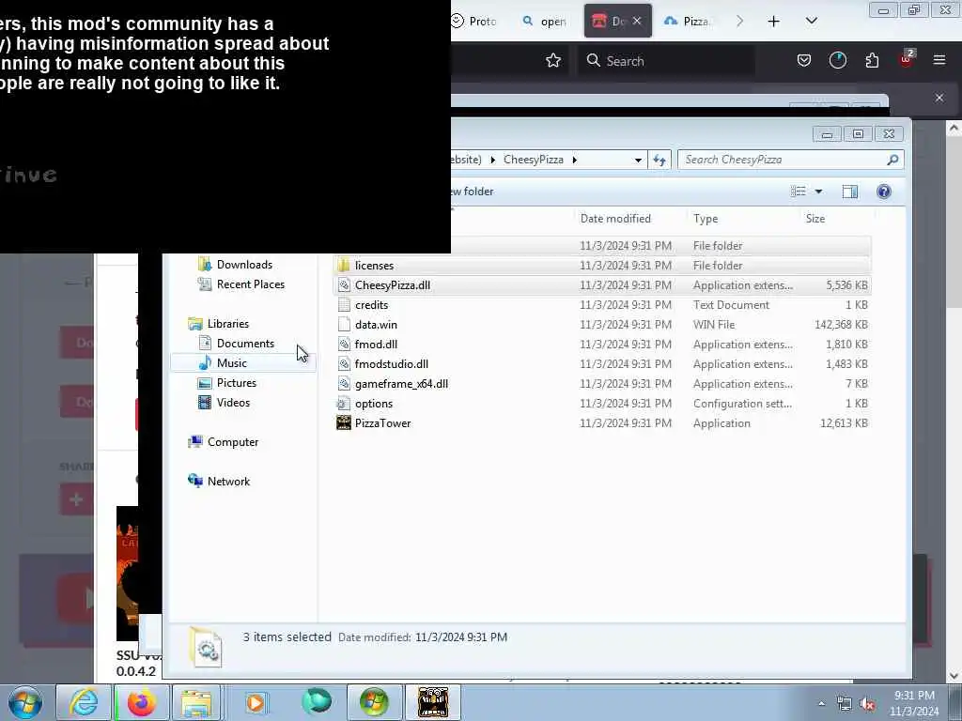Open the view options dropdown arrow

818,192
